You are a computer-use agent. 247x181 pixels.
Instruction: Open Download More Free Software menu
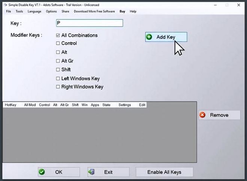point(94,11)
